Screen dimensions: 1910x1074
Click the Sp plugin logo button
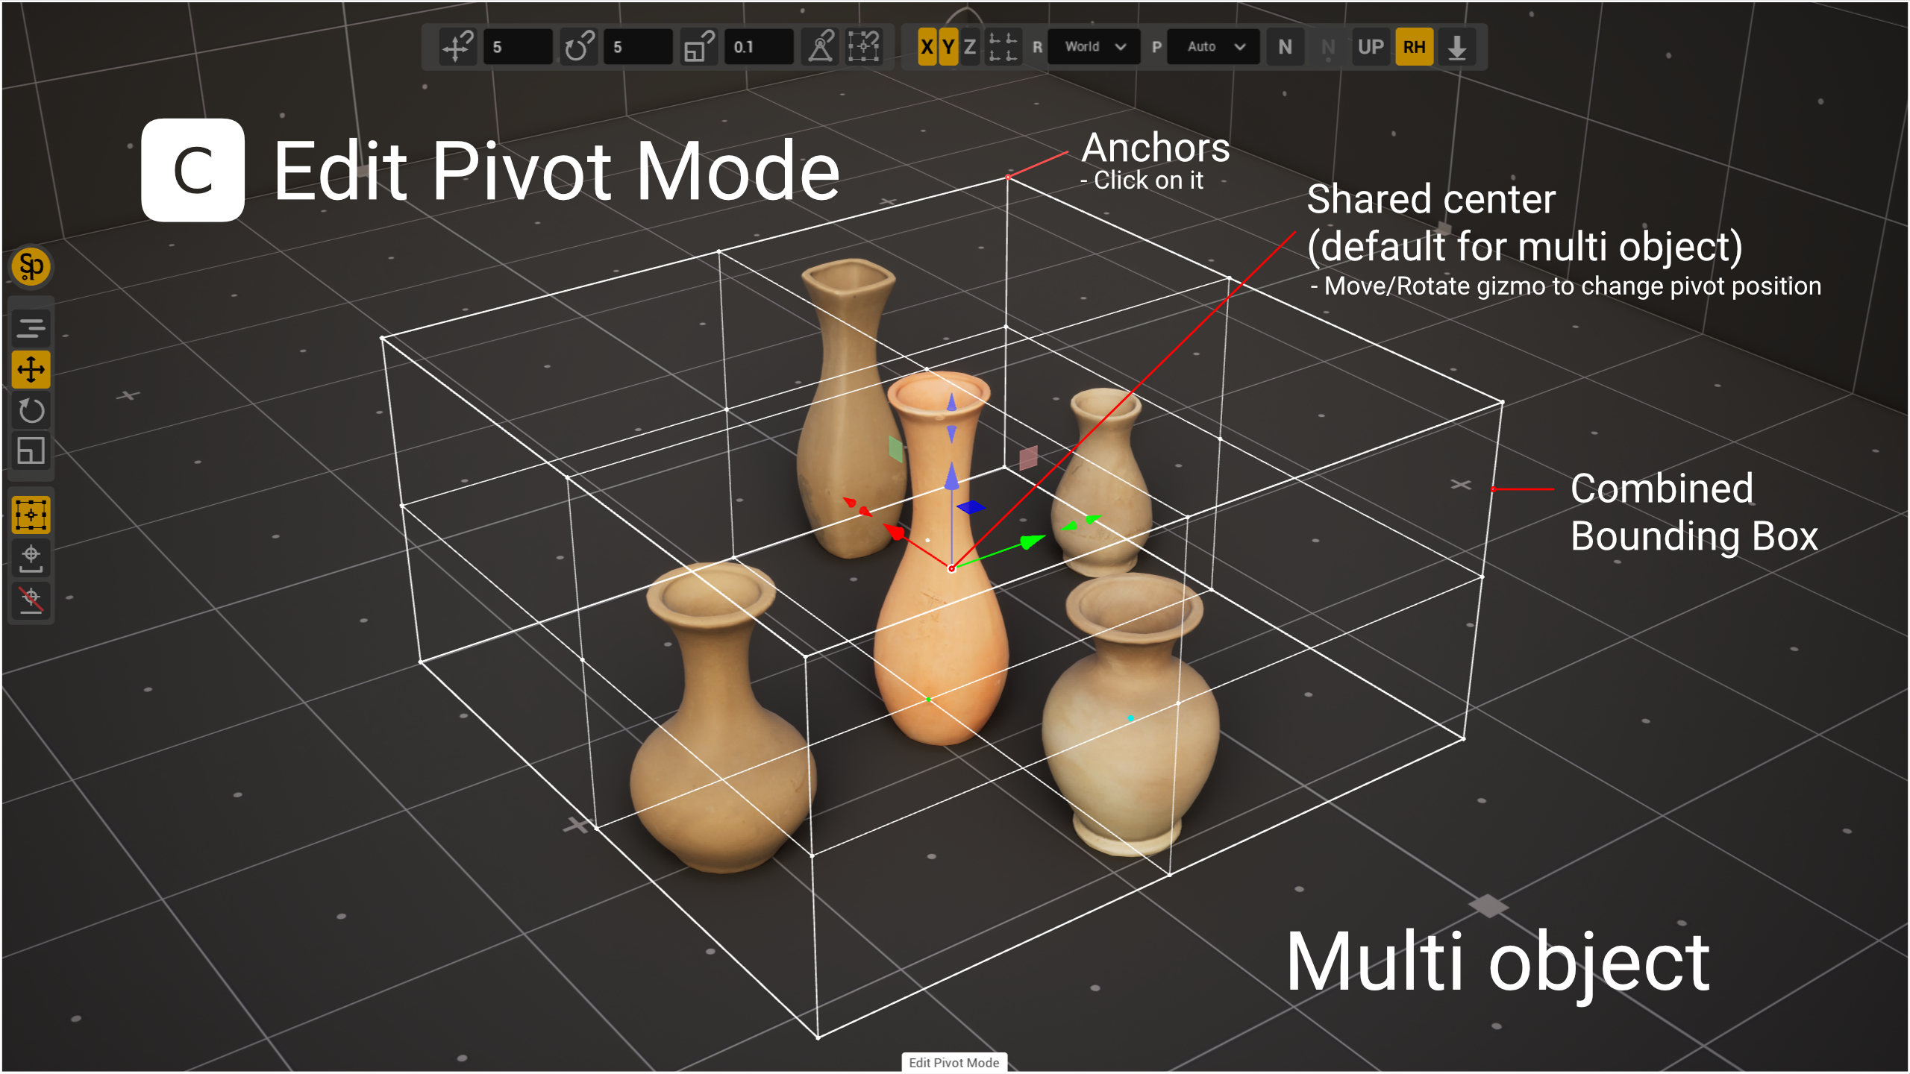[31, 266]
